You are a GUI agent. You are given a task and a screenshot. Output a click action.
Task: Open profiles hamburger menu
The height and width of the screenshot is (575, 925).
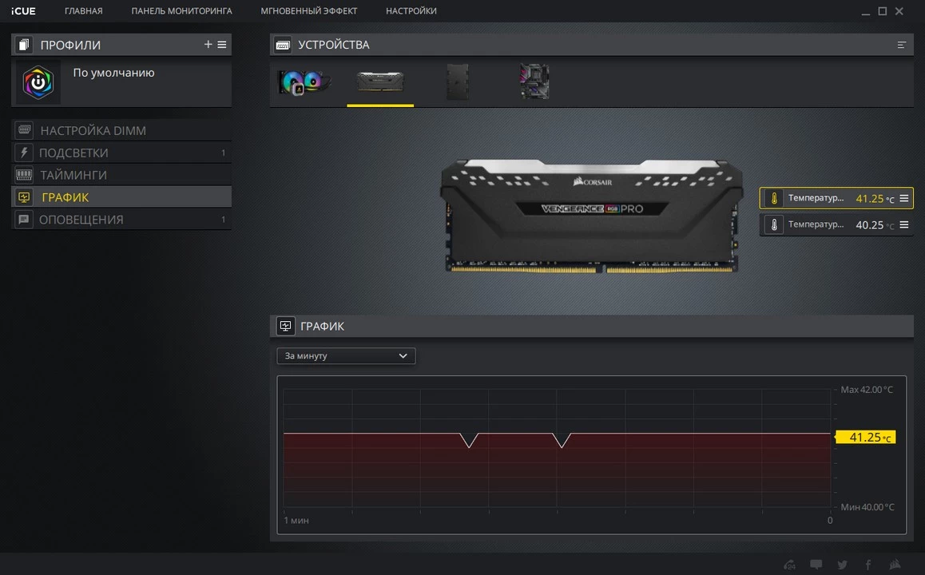[222, 44]
